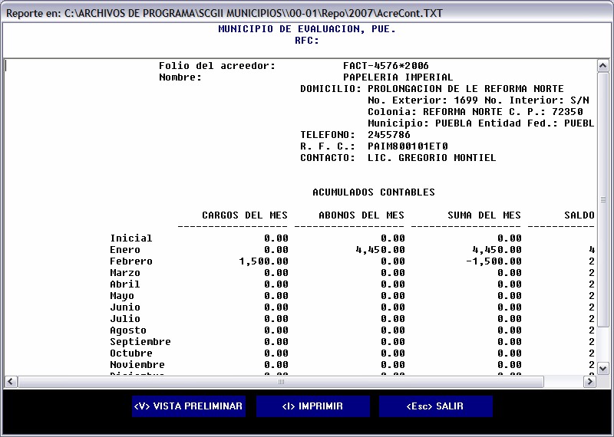Click the Febrero row label
The width and height of the screenshot is (614, 437).
click(131, 261)
